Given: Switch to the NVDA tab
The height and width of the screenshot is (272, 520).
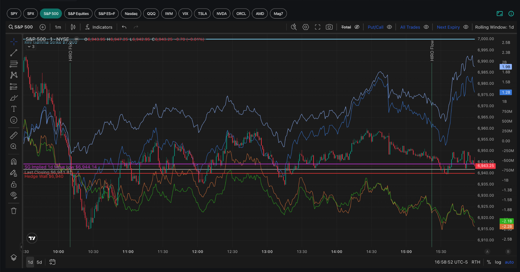Looking at the screenshot, I should point(221,14).
